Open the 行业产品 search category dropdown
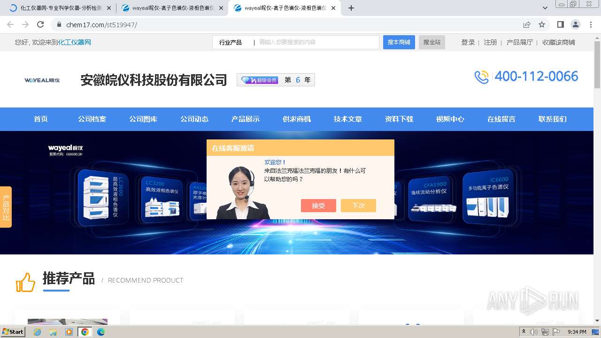 (x=231, y=42)
